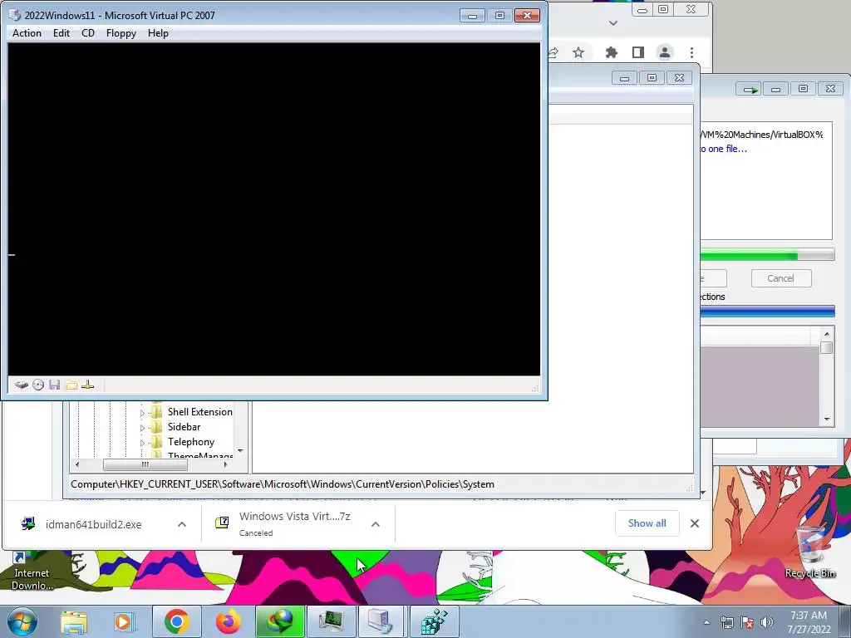This screenshot has height=638, width=851.
Task: Select the Sidebar key in the registry tree
Action: (184, 427)
